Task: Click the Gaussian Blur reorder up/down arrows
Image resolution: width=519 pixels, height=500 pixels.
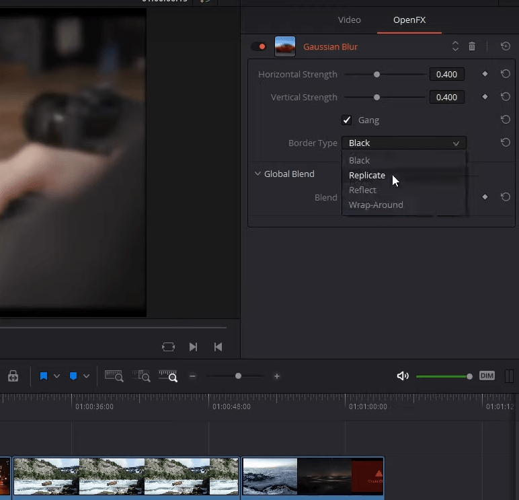Action: (455, 46)
